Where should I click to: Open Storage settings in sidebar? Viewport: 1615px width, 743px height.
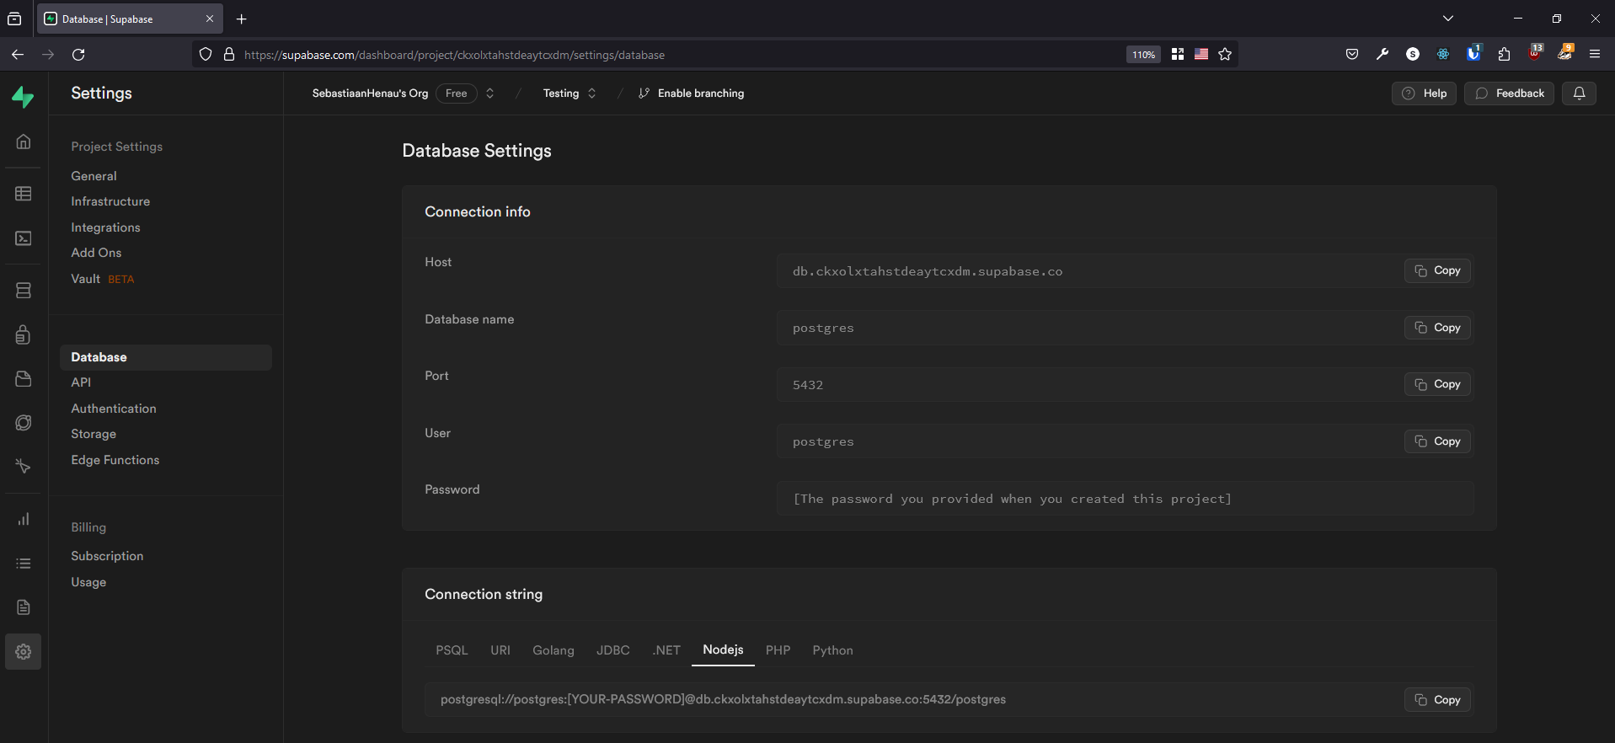click(x=94, y=434)
